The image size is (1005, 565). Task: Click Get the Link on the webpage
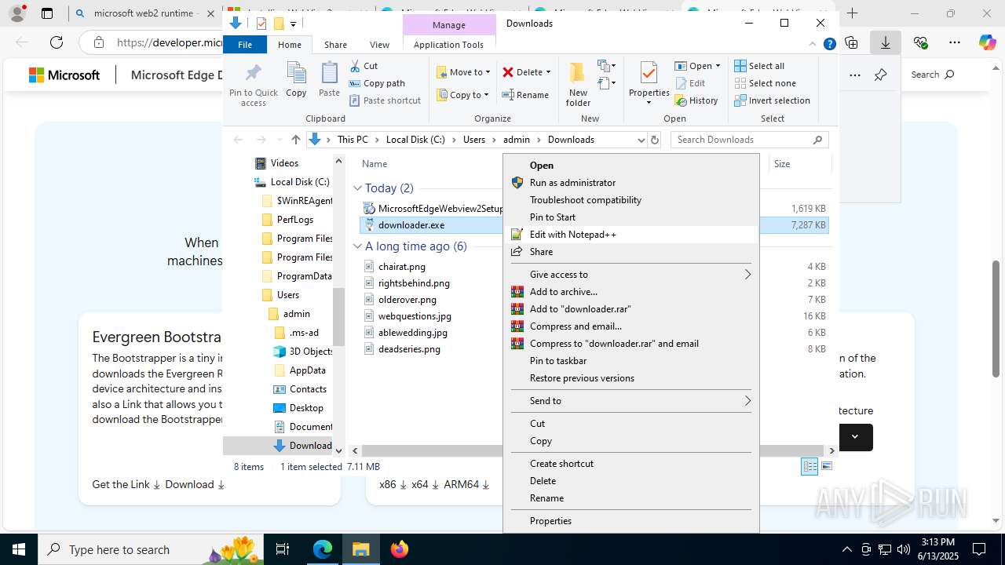tap(126, 485)
